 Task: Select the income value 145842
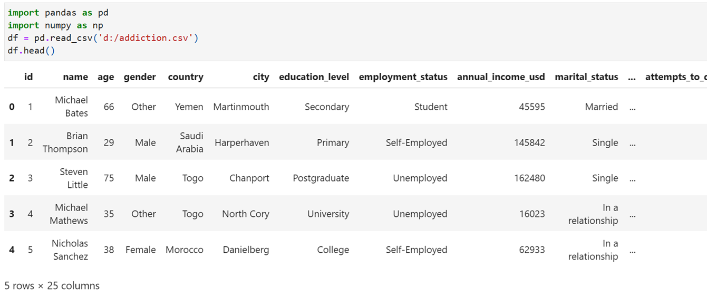(530, 142)
